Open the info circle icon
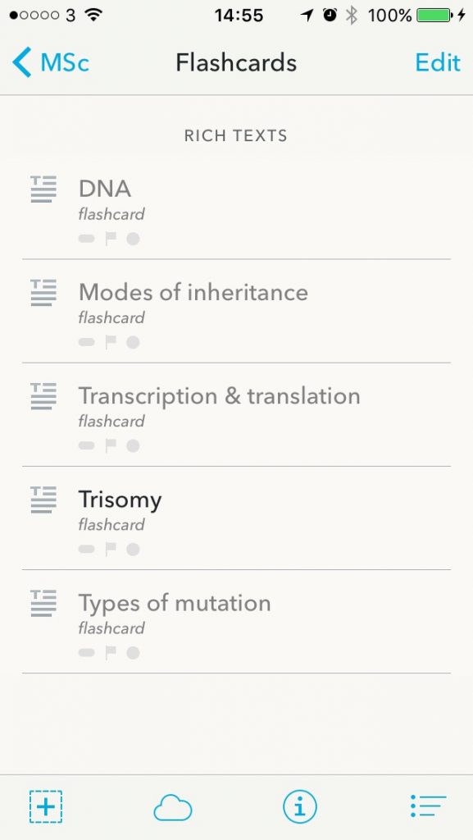The width and height of the screenshot is (473, 840). [300, 806]
